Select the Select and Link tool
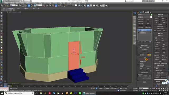Viewport: 169px width, 95px height. (x=2, y=6)
